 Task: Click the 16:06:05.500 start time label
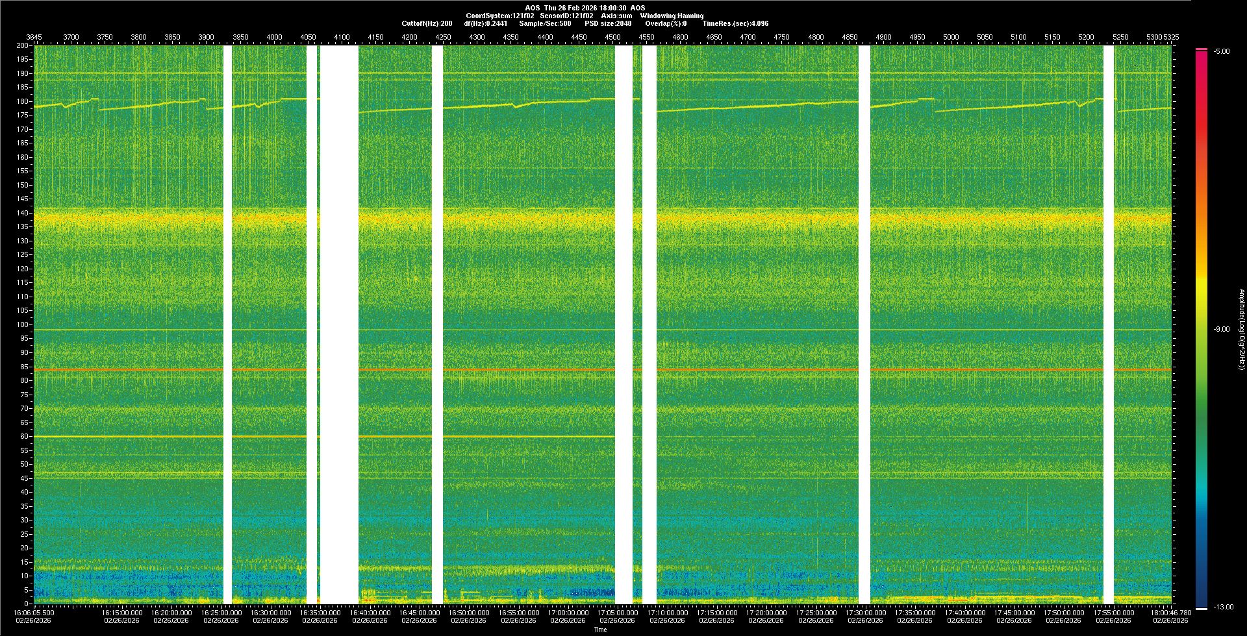34,612
